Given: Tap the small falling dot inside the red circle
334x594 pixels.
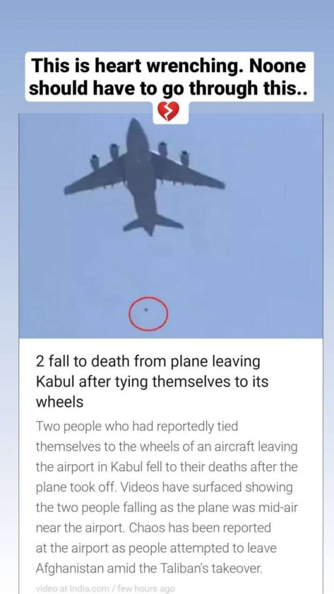Looking at the screenshot, I should coord(147,310).
